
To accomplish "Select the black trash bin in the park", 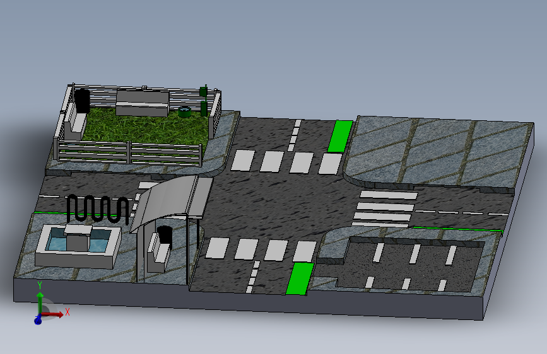I will pyautogui.click(x=83, y=100).
